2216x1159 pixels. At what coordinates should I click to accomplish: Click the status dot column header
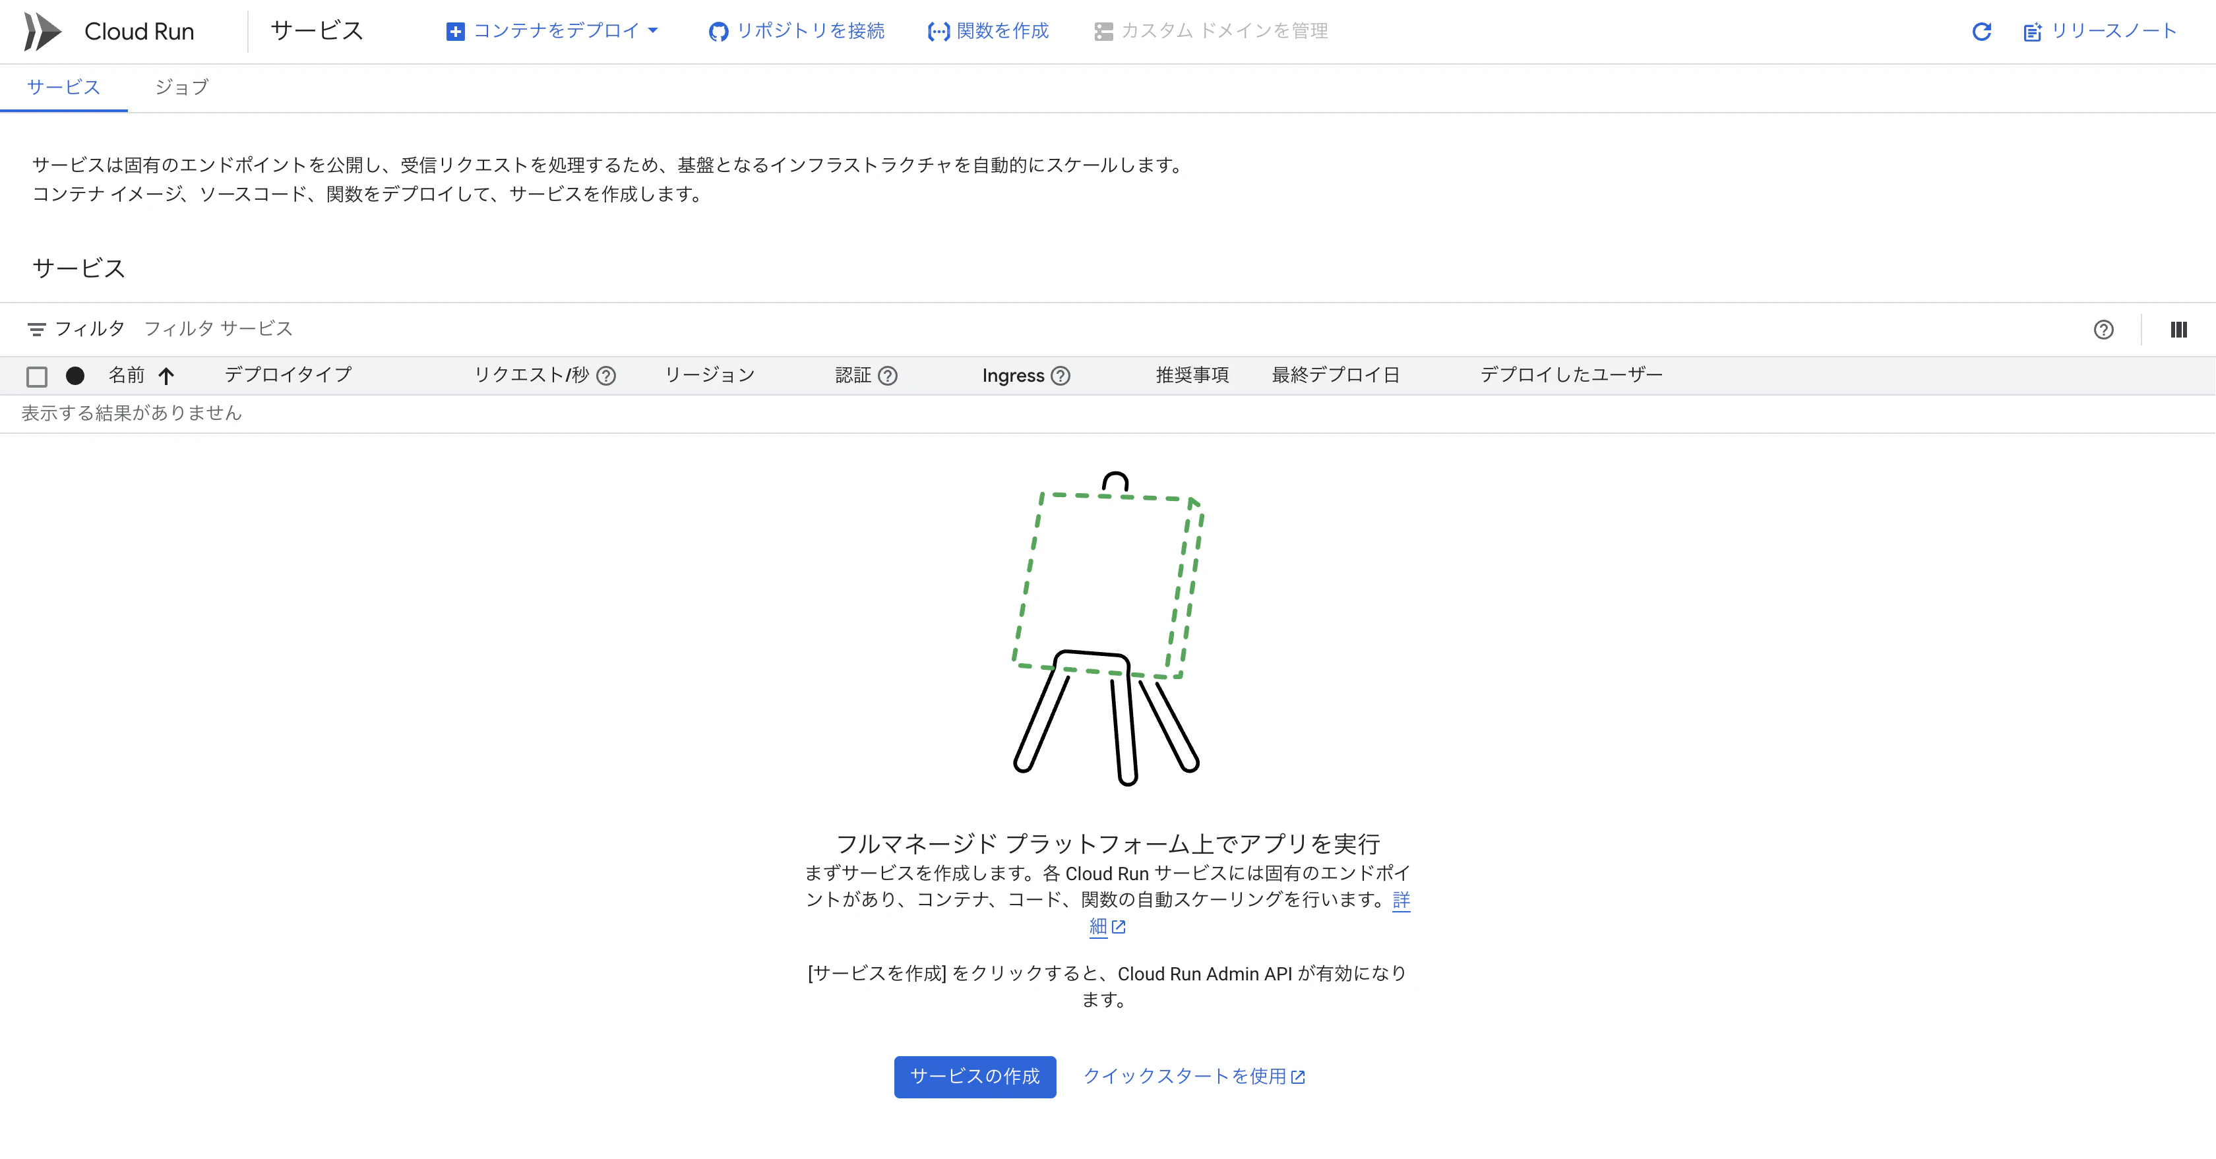click(x=75, y=376)
